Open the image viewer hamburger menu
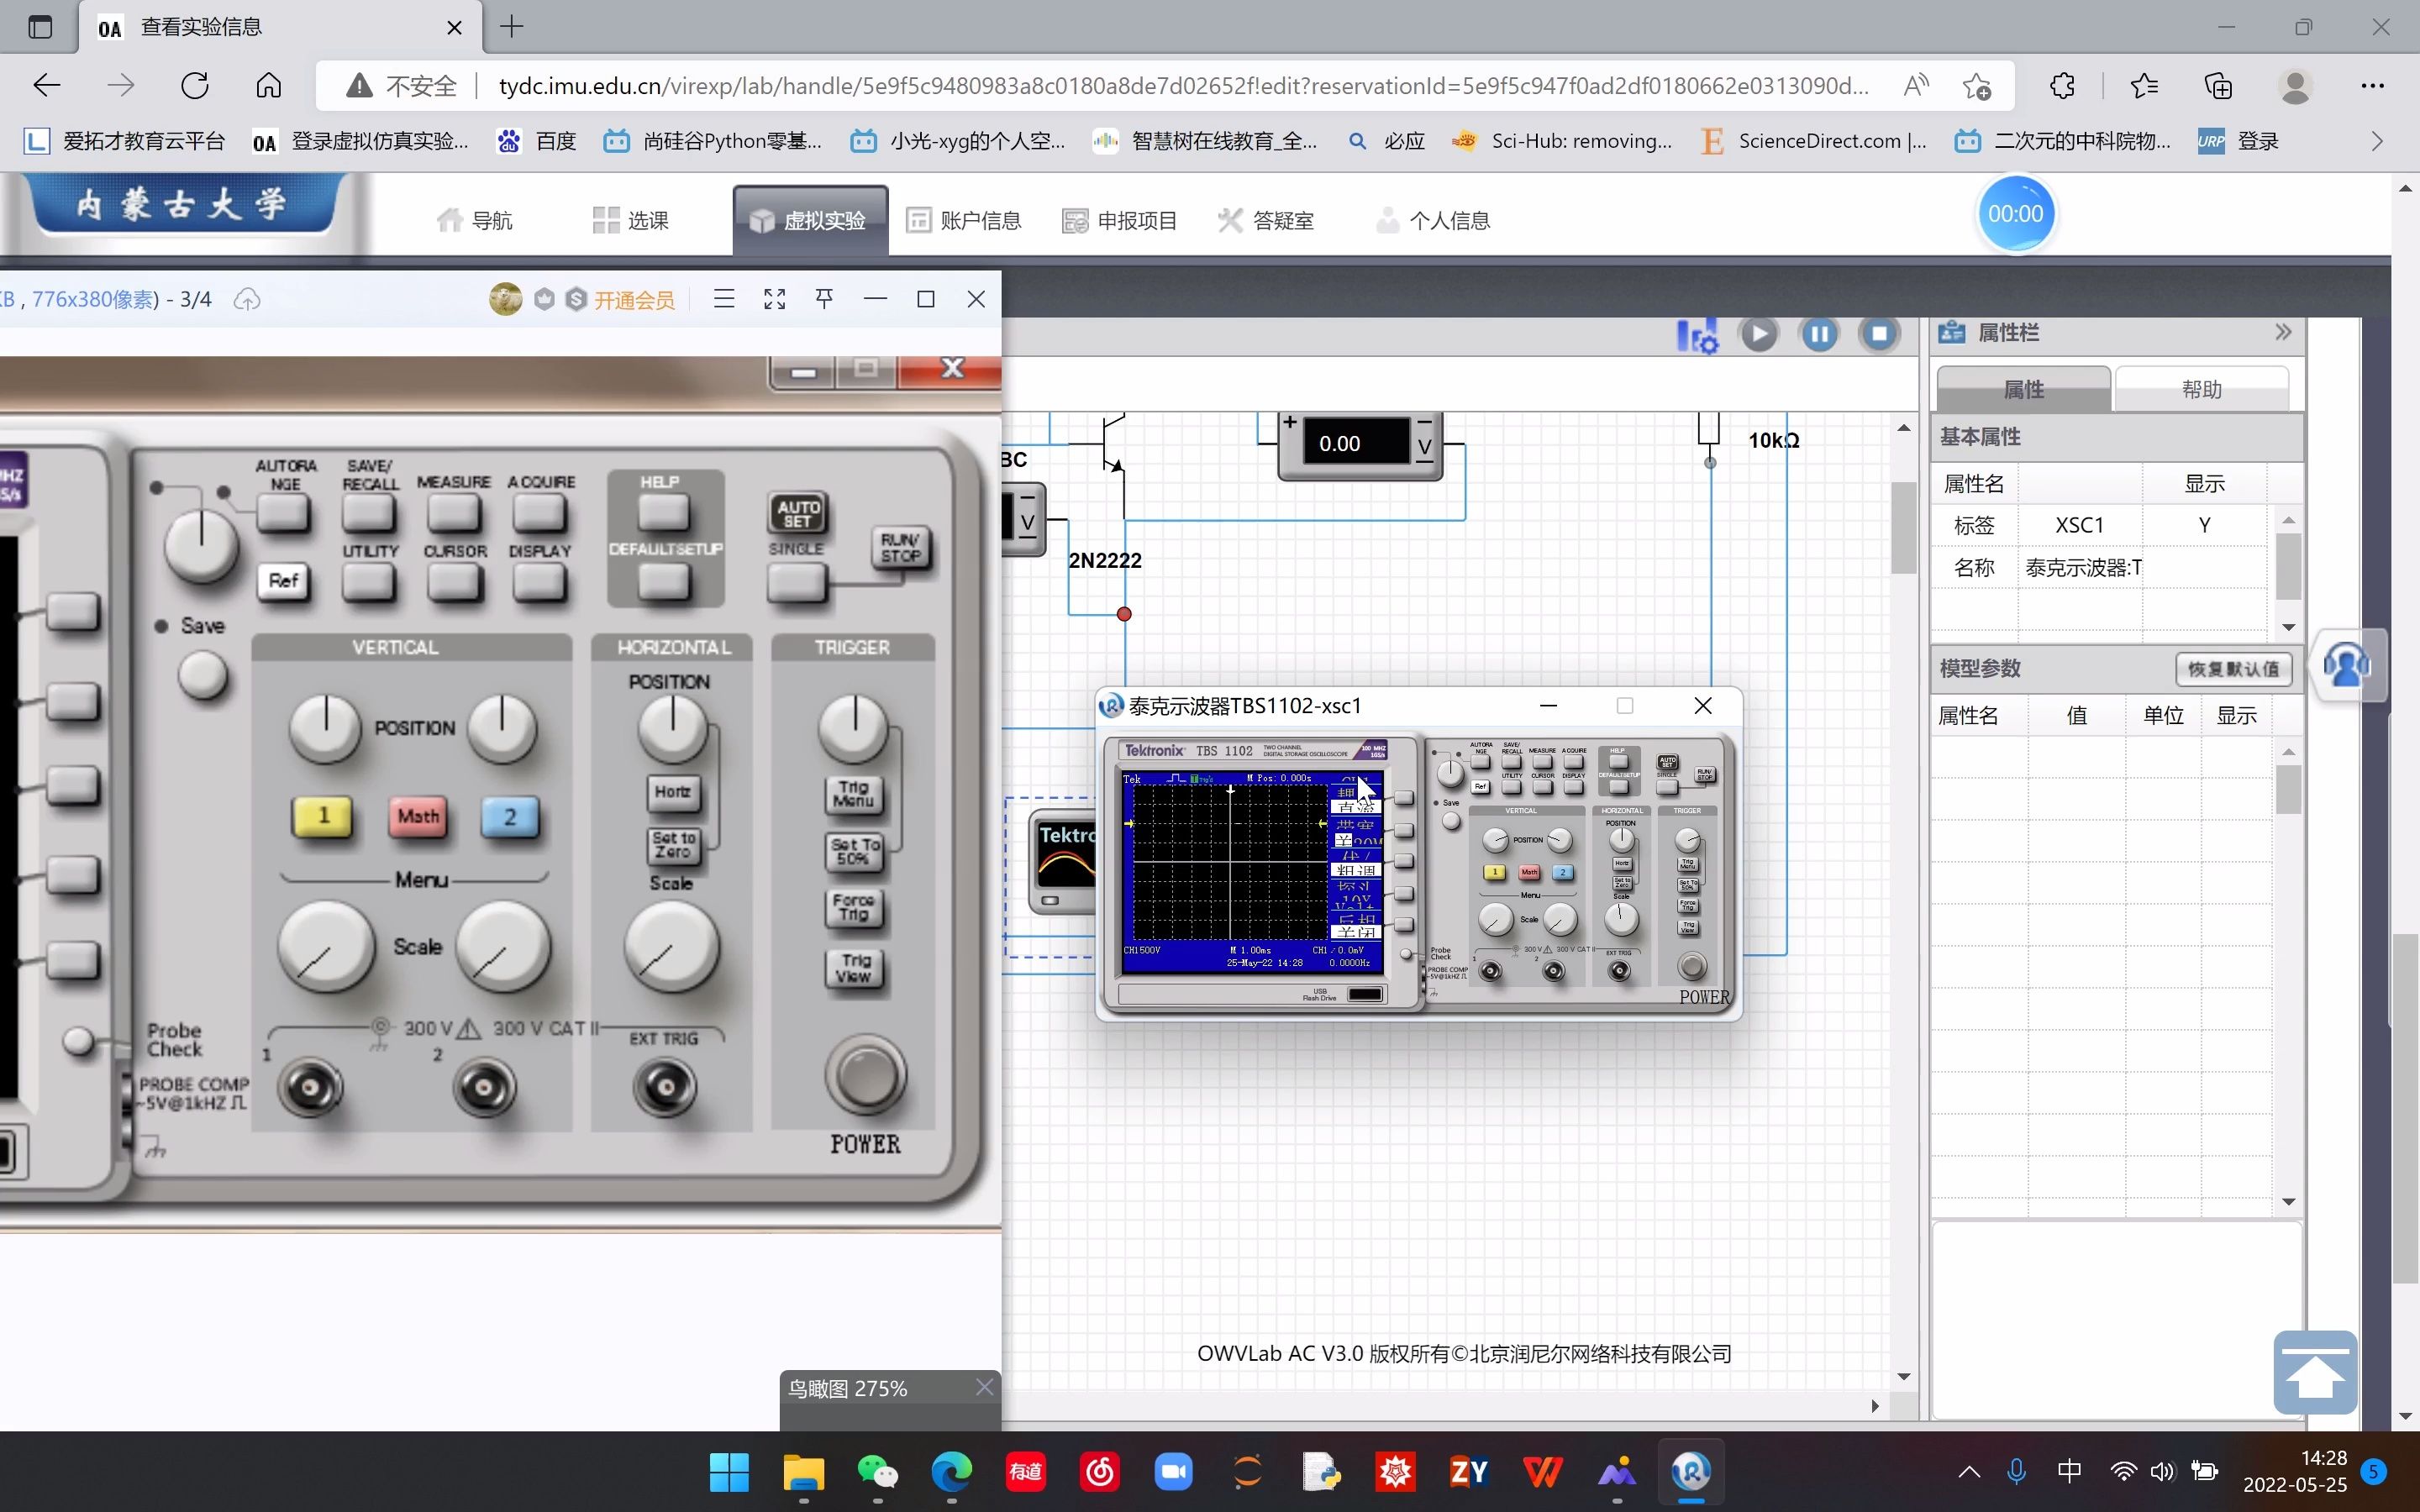The height and width of the screenshot is (1512, 2420). 724,298
